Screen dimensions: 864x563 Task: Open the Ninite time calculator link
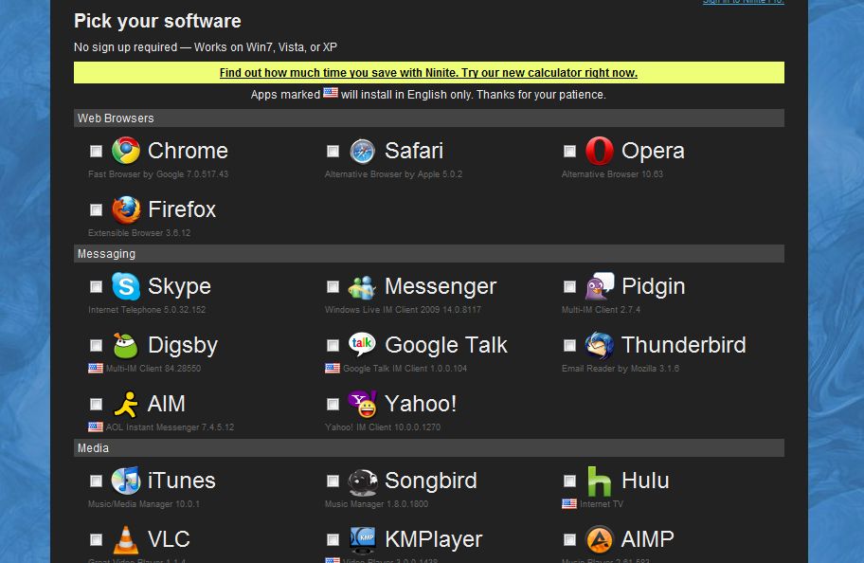428,73
